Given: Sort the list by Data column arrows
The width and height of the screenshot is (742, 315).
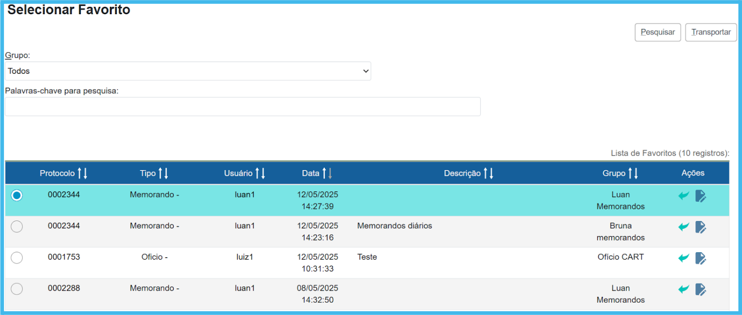Looking at the screenshot, I should pos(327,173).
